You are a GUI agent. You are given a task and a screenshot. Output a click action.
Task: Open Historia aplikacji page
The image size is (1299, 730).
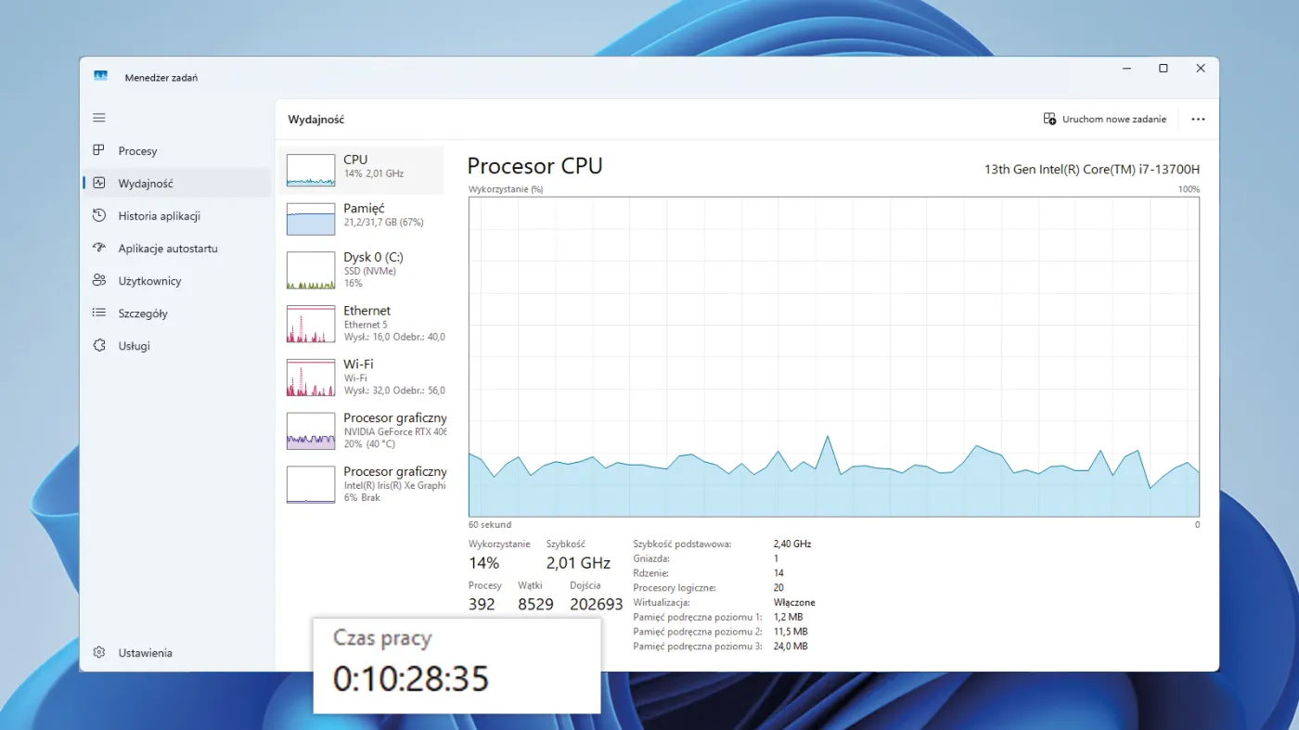(160, 216)
